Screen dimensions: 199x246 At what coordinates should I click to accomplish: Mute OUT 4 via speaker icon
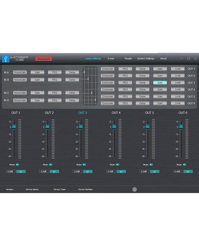[x=118, y=164]
